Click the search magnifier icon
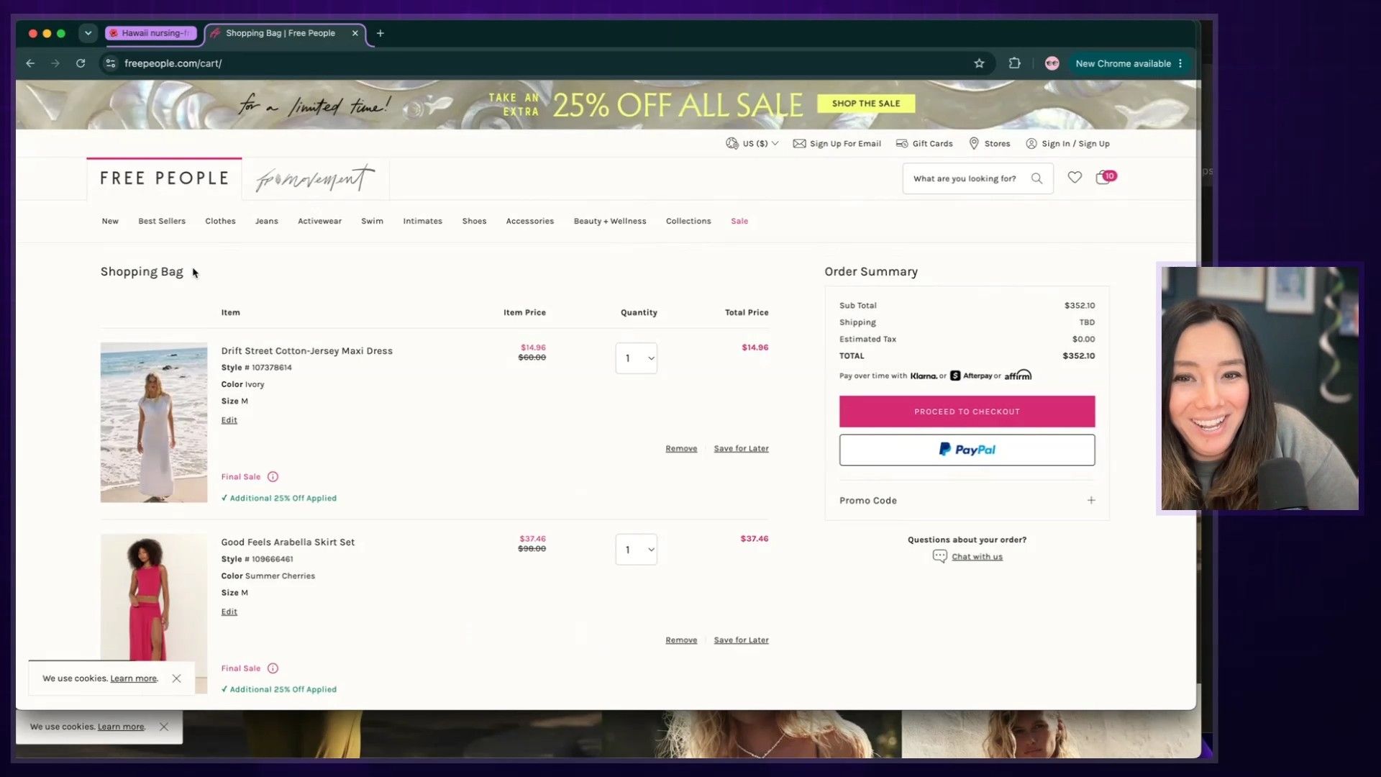1381x777 pixels. point(1036,178)
